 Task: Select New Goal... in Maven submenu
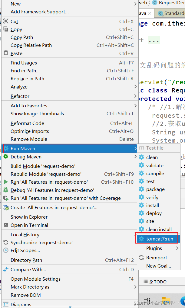pyautogui.click(x=159, y=266)
